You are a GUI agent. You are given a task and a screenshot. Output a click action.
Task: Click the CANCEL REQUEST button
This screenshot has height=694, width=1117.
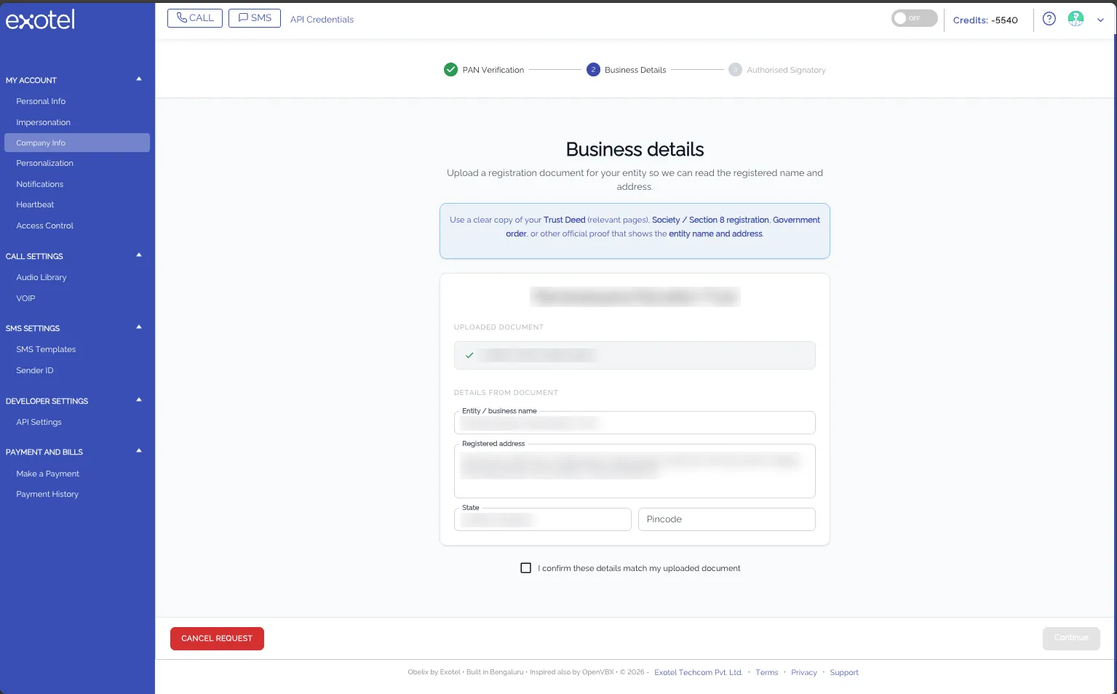217,639
